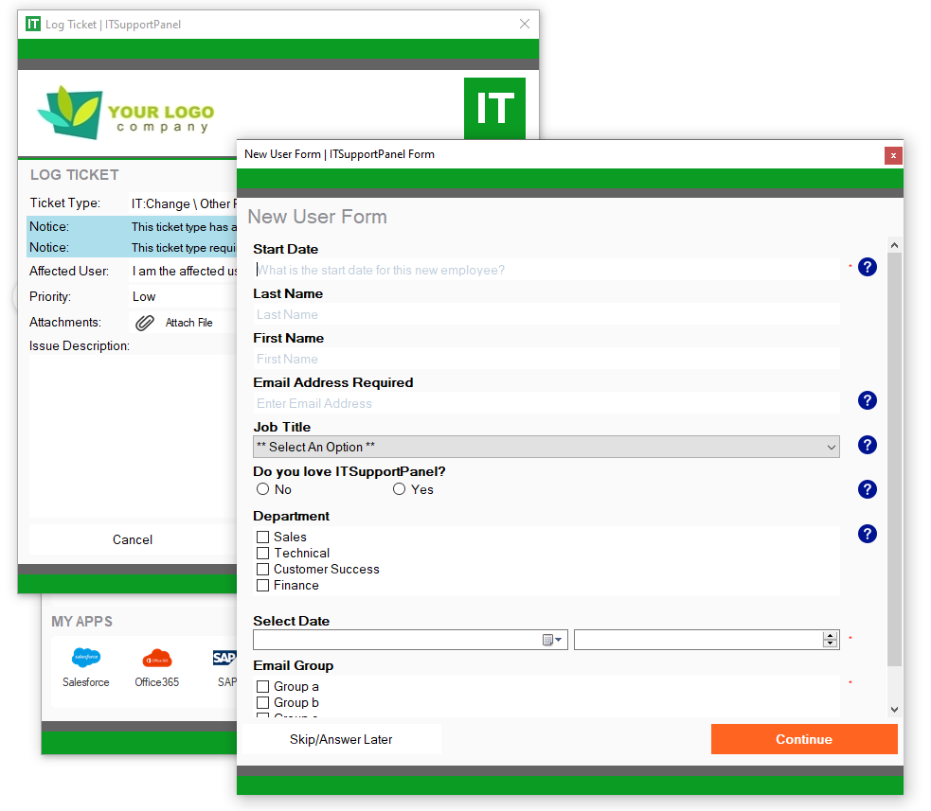Screen dimensions: 931x811
Task: Click the Cancel button in Log Ticket
Action: 132,539
